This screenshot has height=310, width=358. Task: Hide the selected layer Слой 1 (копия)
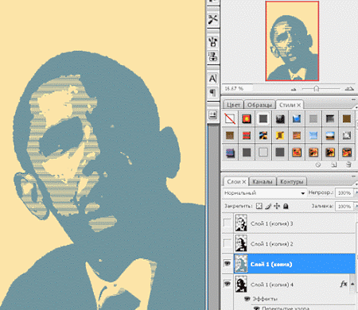(228, 264)
